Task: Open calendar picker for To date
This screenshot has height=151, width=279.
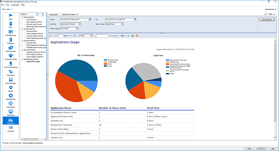Action: pyautogui.click(x=135, y=19)
